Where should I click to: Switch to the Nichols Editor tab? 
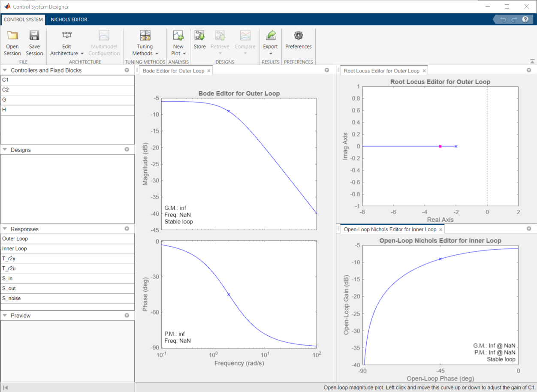pyautogui.click(x=69, y=19)
